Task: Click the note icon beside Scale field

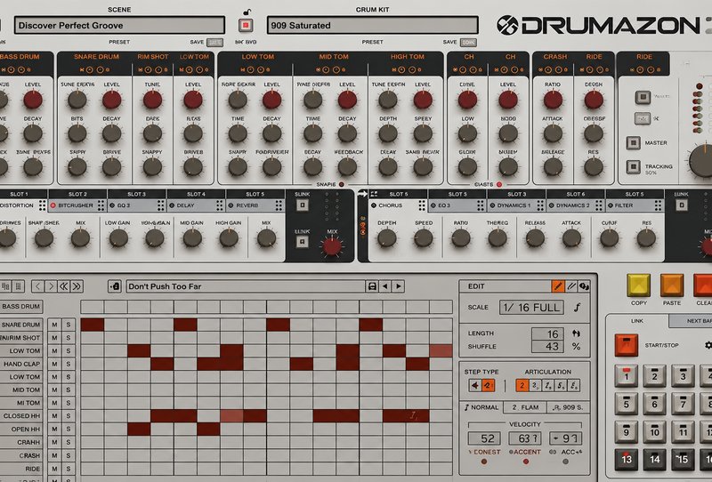Action: [x=577, y=308]
